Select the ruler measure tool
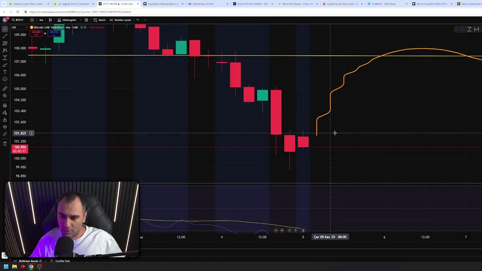This screenshot has width=482, height=271. pyautogui.click(x=5, y=89)
